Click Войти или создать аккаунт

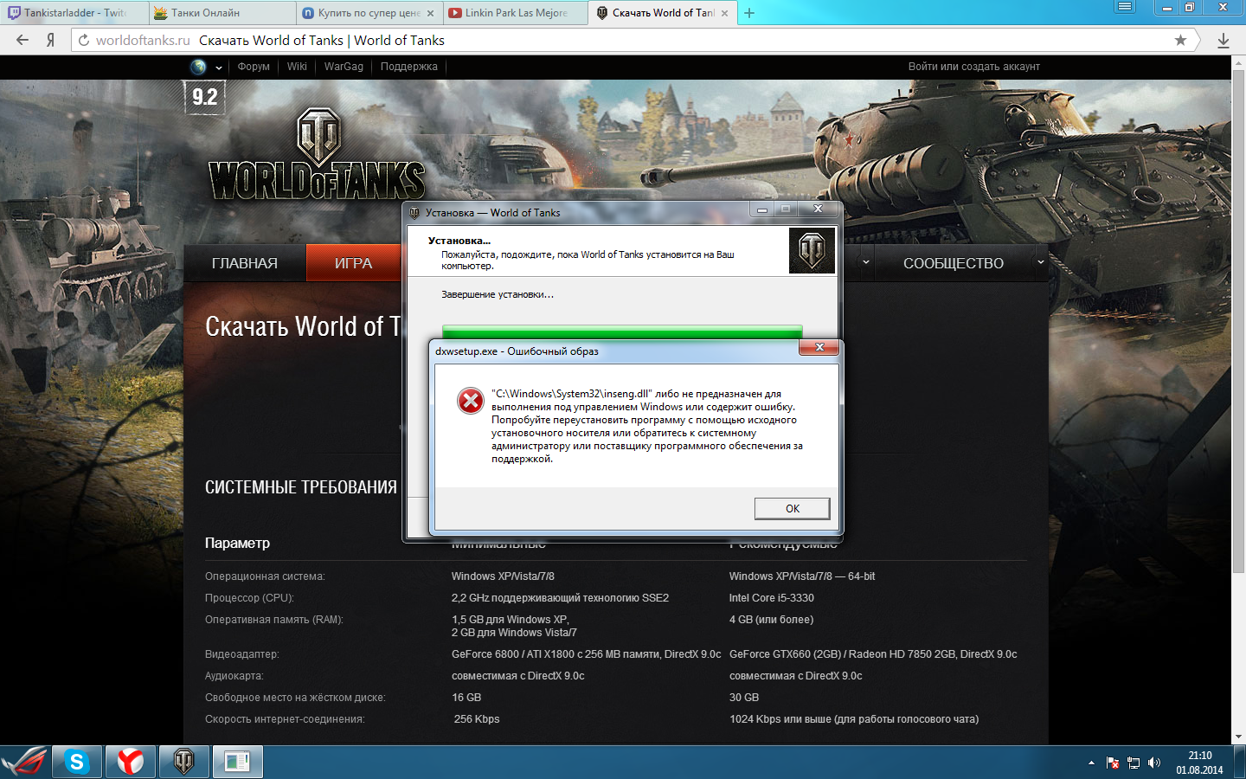pos(973,67)
